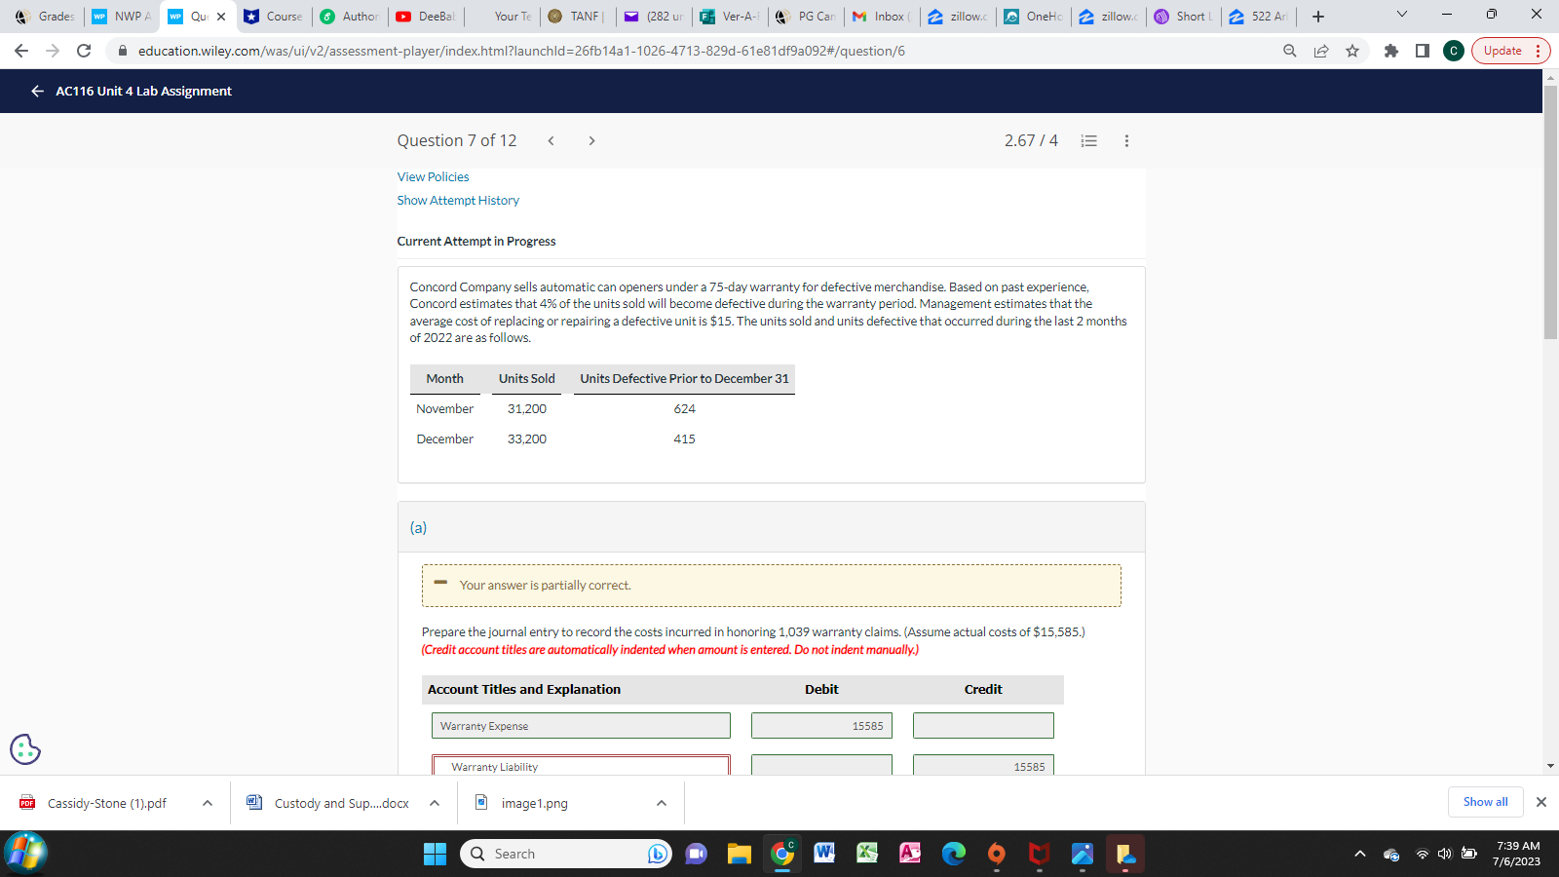Open the volume control in system tray
The height and width of the screenshot is (877, 1559).
[x=1445, y=855]
